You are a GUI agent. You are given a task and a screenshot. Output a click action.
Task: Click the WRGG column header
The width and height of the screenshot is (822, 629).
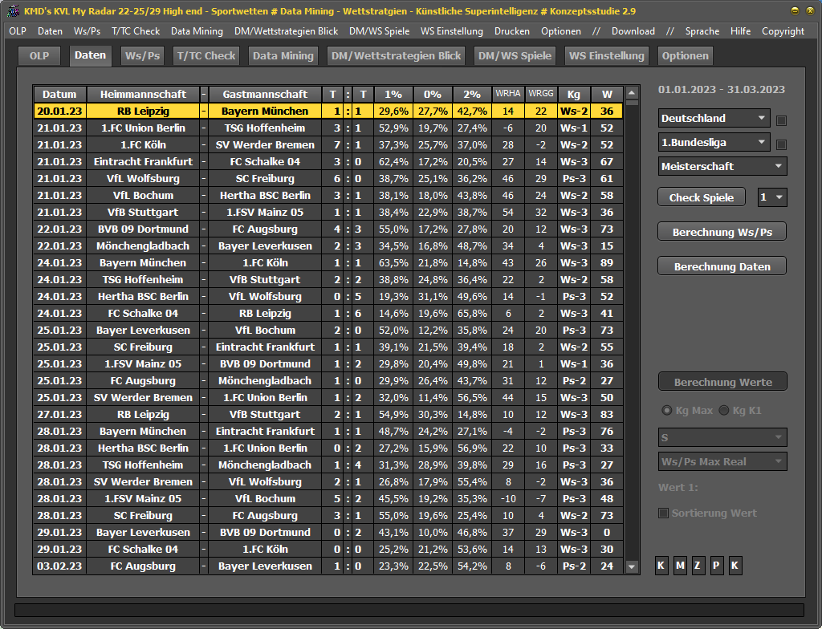tap(541, 95)
